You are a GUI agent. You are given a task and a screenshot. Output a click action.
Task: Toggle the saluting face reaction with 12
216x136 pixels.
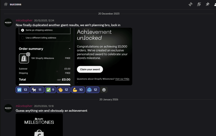(x=64, y=90)
